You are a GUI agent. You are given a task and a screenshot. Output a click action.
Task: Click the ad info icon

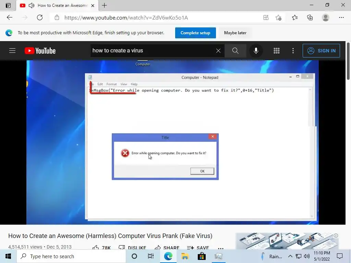coord(336,236)
